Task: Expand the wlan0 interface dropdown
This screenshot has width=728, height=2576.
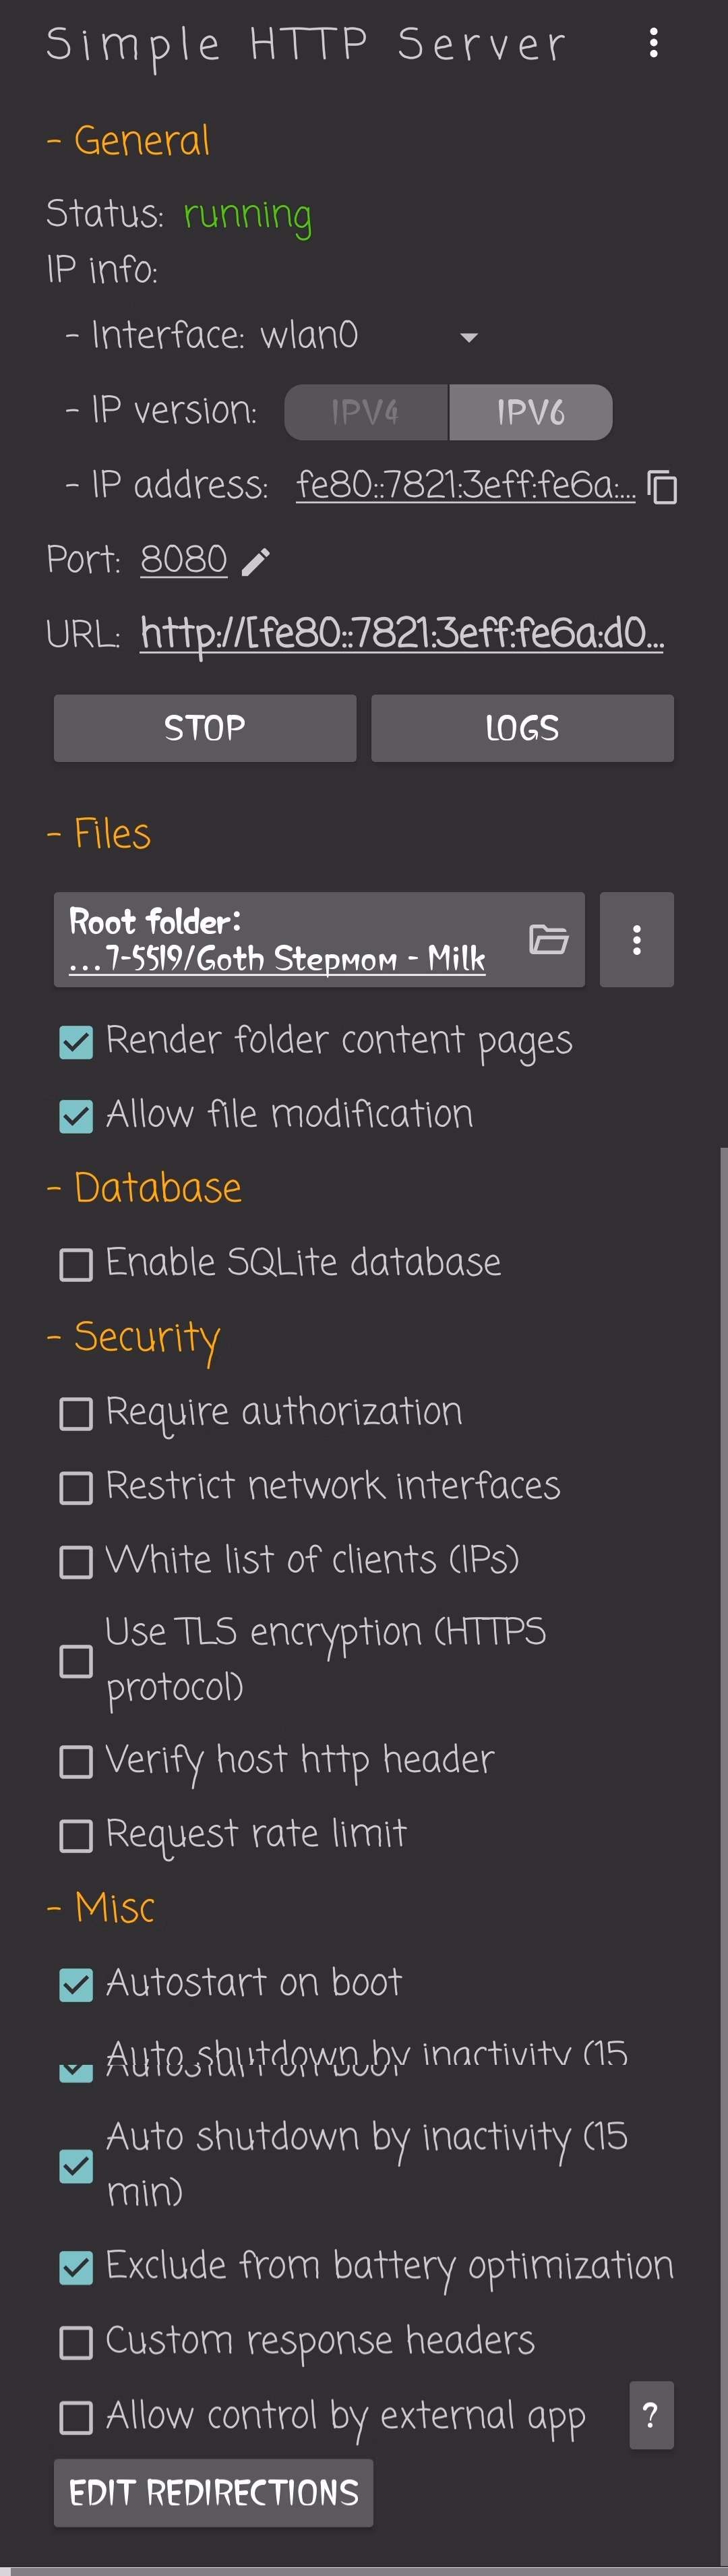Action: click(468, 337)
